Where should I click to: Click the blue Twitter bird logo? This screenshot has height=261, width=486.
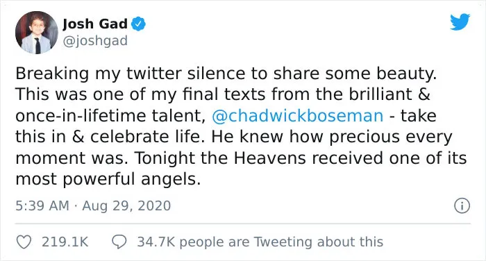pyautogui.click(x=460, y=22)
